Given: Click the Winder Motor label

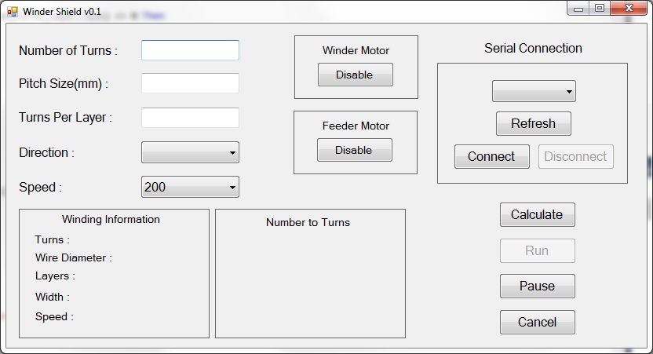Looking at the screenshot, I should pos(356,50).
